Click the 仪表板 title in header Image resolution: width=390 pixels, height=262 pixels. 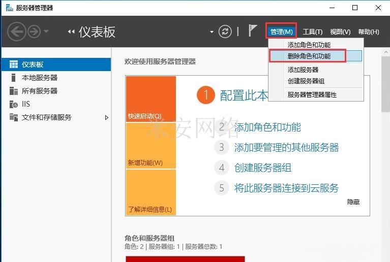[x=97, y=32]
